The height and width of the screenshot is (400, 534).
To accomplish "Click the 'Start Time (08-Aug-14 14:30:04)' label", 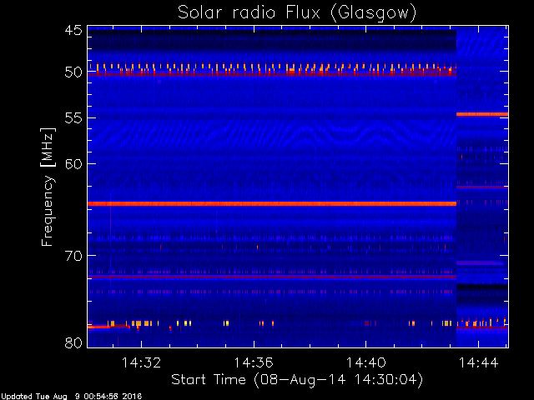I will (297, 379).
